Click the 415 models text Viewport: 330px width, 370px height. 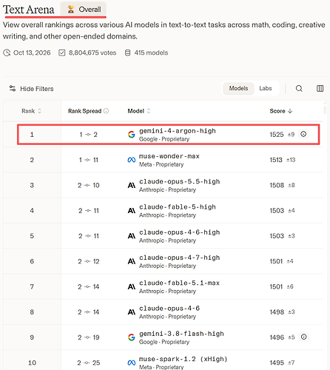(x=151, y=53)
